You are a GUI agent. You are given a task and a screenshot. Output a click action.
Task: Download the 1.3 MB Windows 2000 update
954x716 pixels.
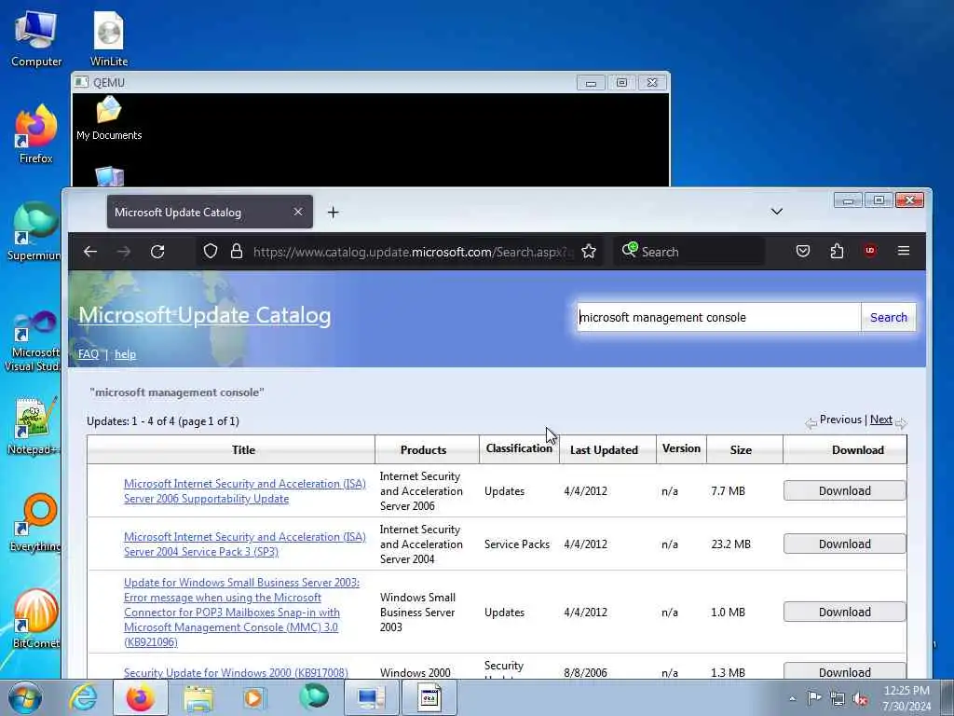[844, 671]
